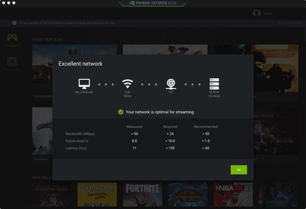Screen dimensions: 306x209
Task: Click Relaunch Now in update banner
Action: [x=290, y=23]
